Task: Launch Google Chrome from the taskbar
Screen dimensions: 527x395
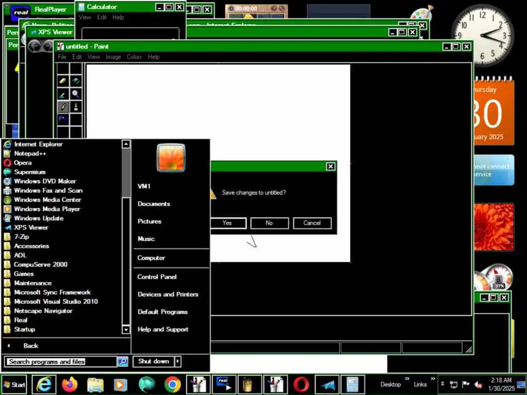Action: pos(172,384)
